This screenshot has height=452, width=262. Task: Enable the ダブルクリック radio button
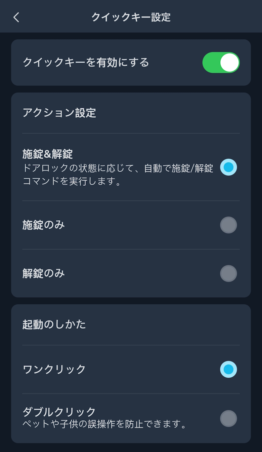click(228, 418)
